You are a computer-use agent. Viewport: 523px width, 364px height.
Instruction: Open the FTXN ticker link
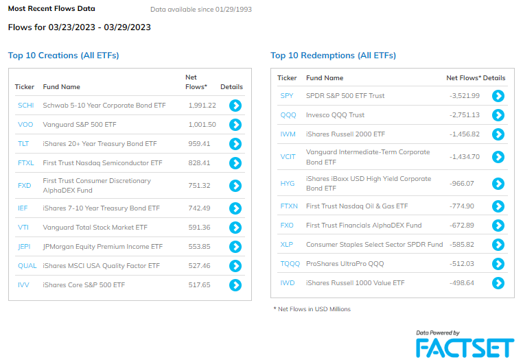(x=289, y=206)
